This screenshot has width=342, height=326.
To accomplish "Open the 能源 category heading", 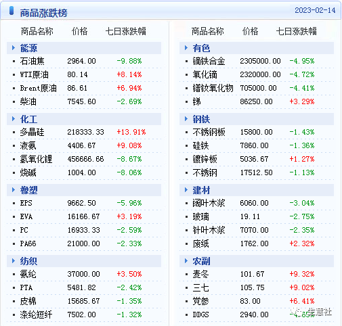I will coord(28,48).
